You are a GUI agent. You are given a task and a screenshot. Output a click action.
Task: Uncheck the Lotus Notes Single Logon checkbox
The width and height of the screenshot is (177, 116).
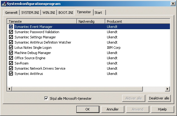tap(11, 48)
